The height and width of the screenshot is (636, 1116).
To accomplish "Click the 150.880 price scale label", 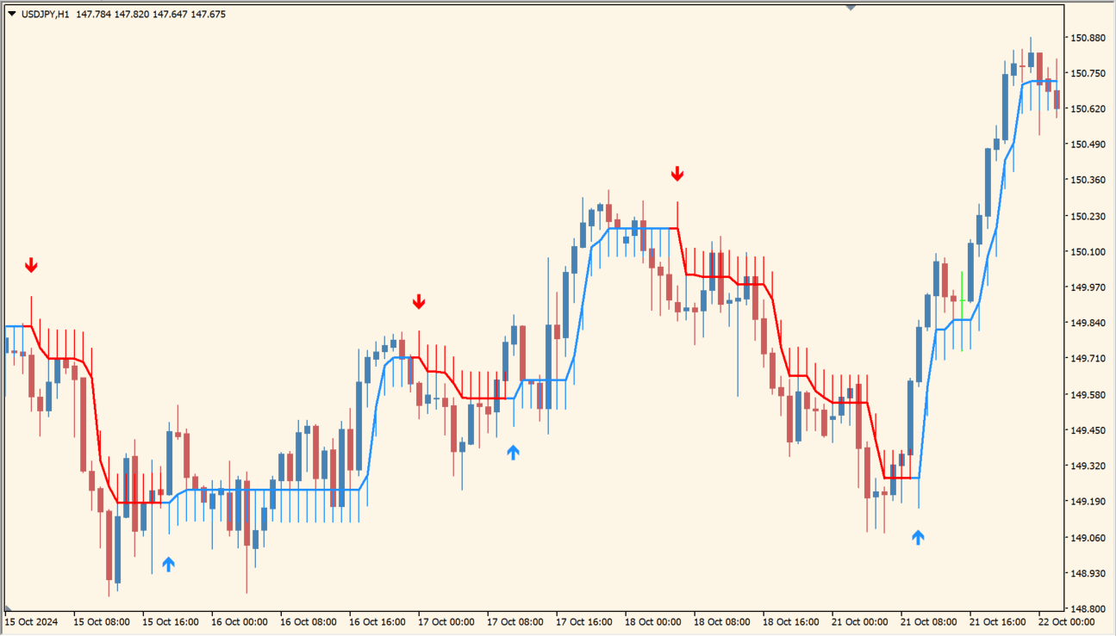I will pyautogui.click(x=1088, y=38).
